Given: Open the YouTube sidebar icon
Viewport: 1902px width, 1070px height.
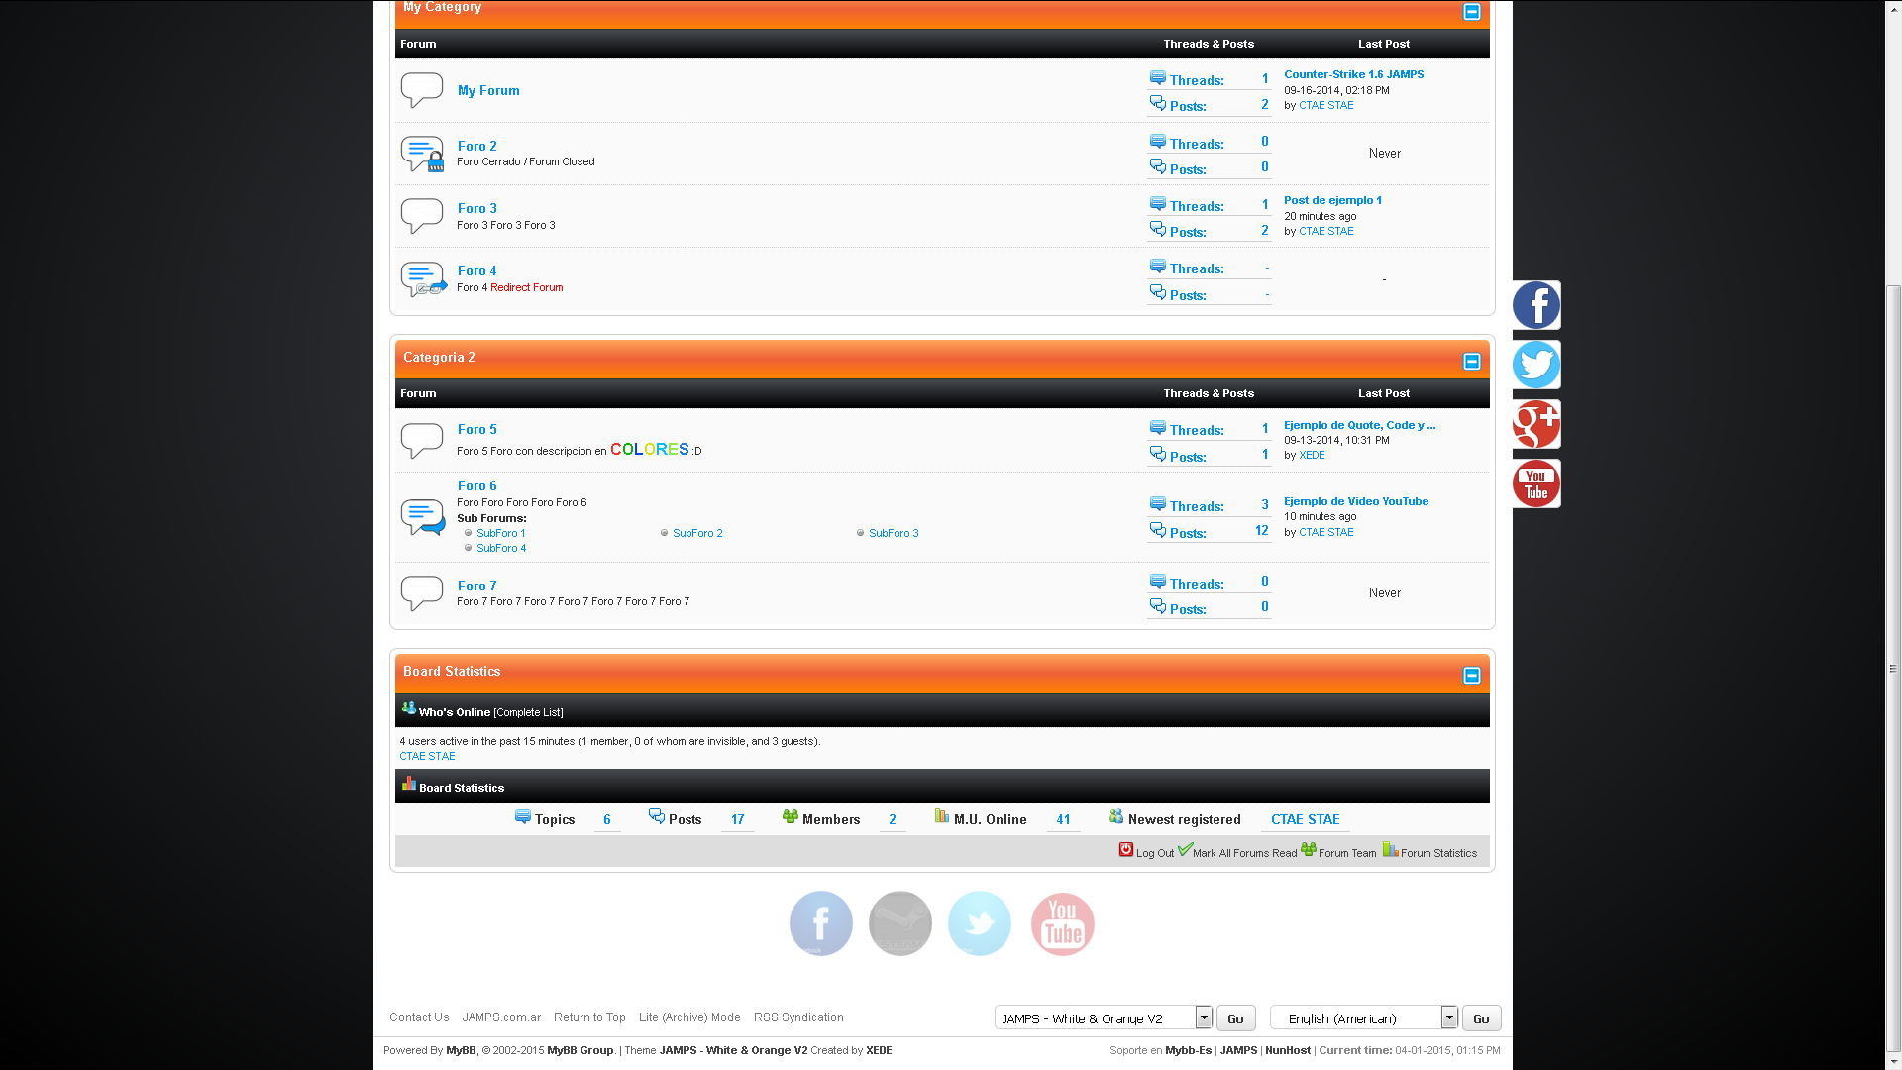Looking at the screenshot, I should [x=1536, y=483].
